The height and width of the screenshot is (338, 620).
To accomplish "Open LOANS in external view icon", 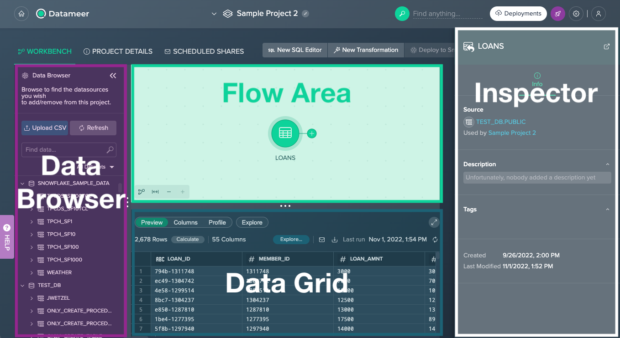I will (606, 46).
